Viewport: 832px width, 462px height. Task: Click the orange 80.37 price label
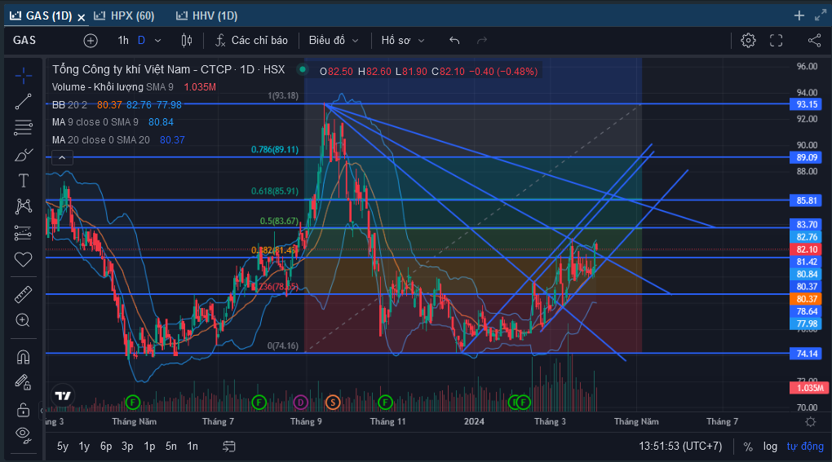(x=806, y=299)
